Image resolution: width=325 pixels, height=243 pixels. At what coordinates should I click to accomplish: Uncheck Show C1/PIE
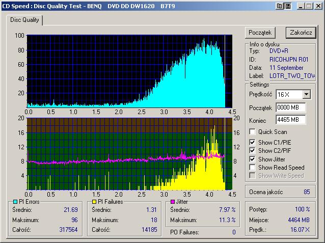[252, 143]
